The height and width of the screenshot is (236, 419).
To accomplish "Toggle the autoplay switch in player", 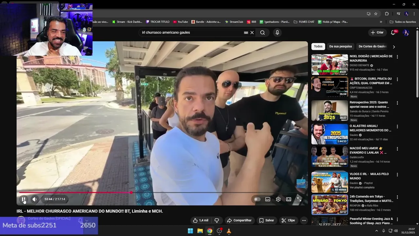I will point(257,199).
